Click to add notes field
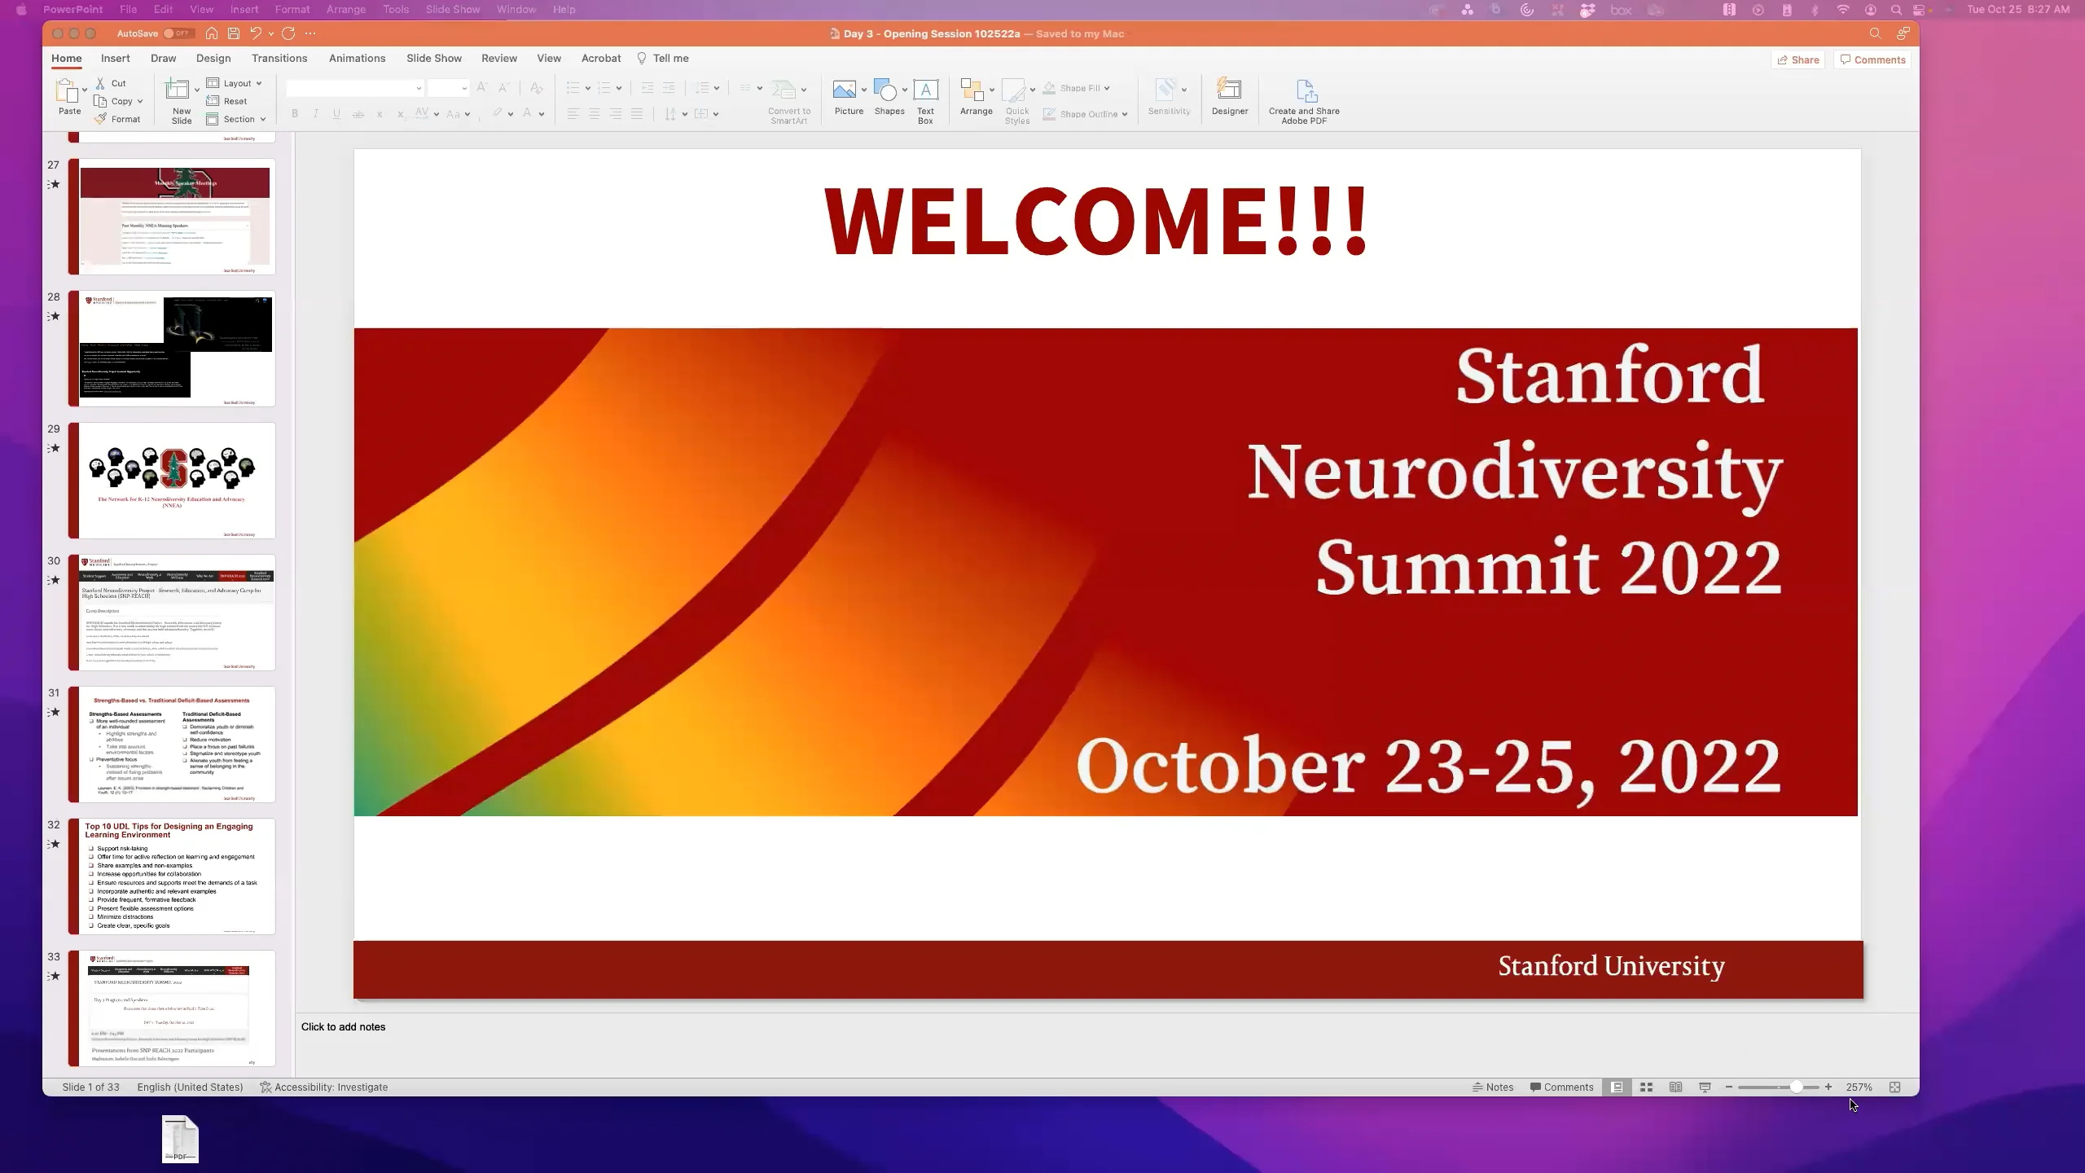This screenshot has width=2085, height=1173. coord(1106,1044)
